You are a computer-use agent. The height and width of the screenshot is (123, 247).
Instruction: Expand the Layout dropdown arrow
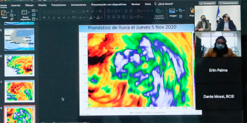[37, 11]
